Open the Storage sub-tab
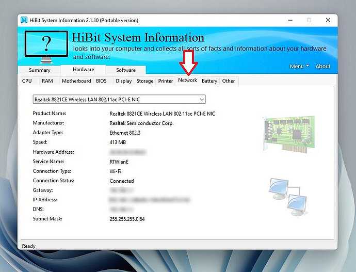 tap(145, 81)
